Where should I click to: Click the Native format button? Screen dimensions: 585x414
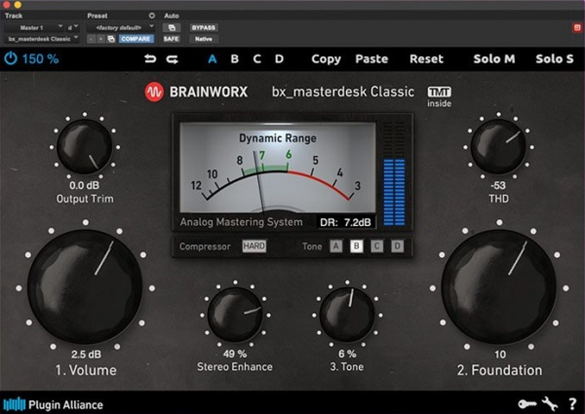click(204, 39)
